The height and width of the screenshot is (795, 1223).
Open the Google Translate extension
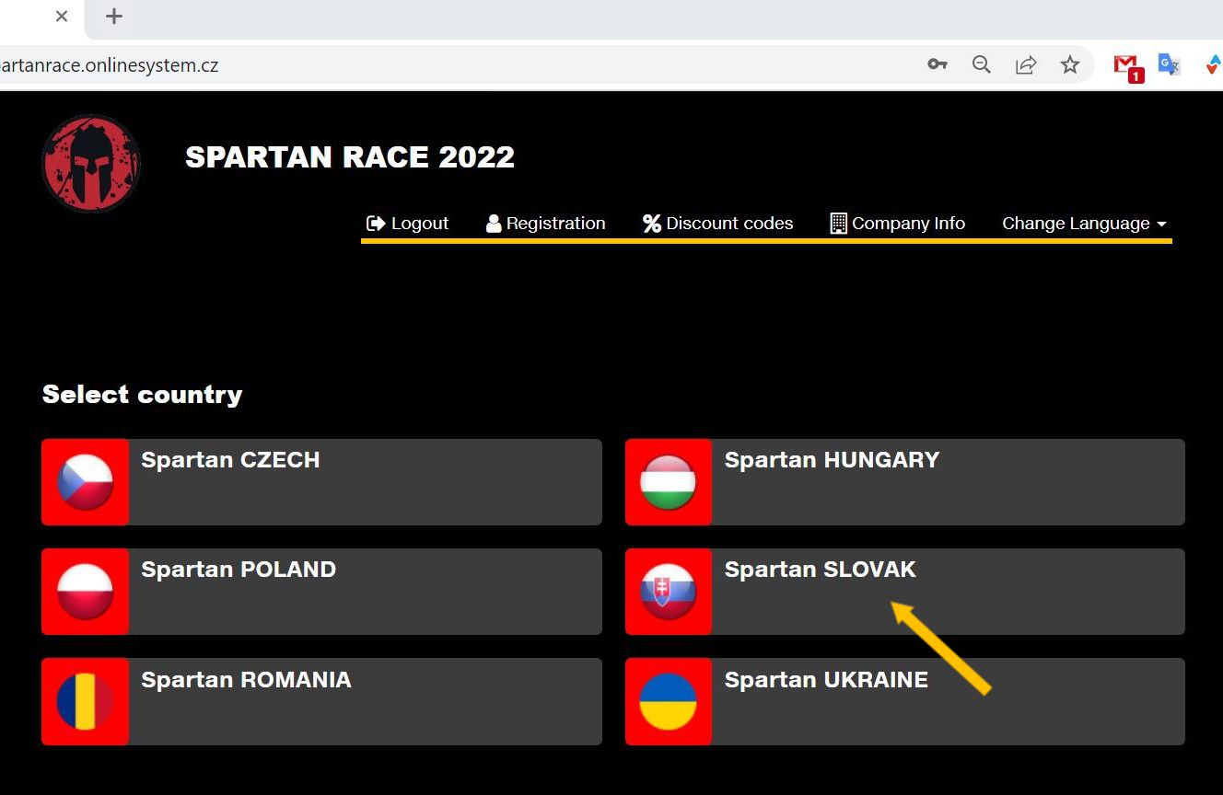[x=1169, y=64]
